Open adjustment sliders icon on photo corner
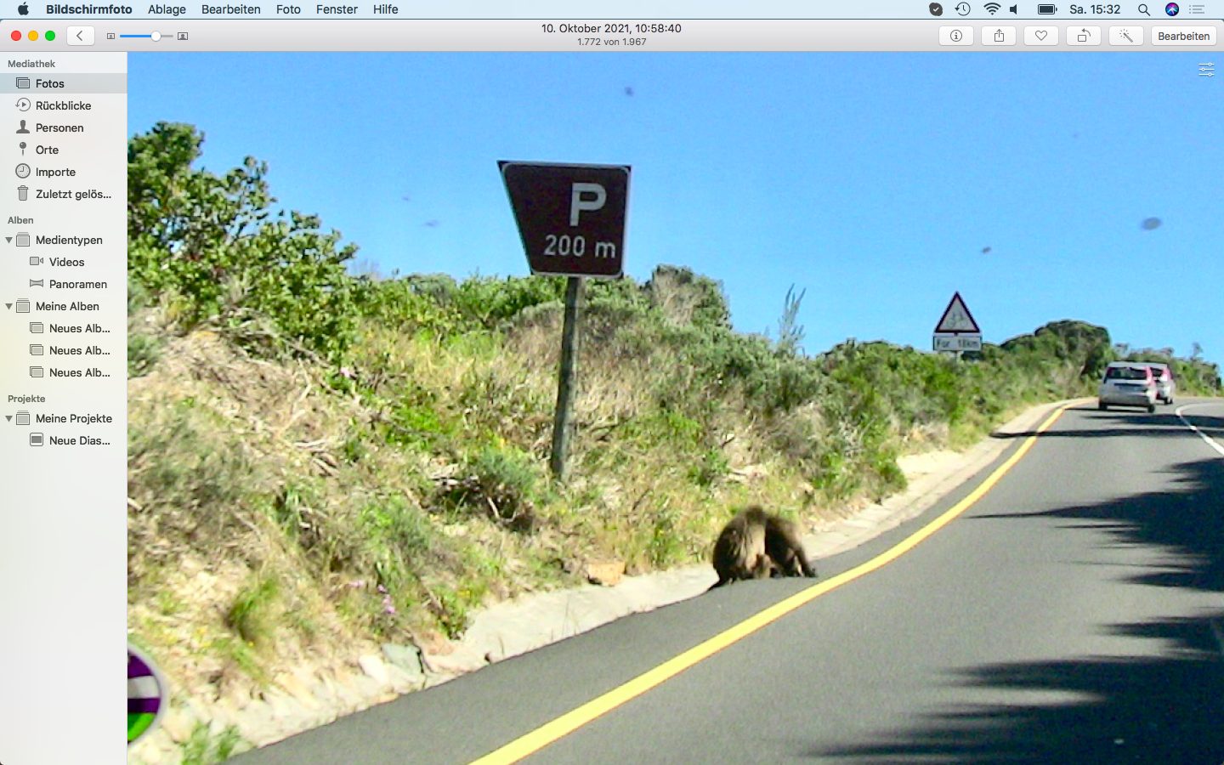Viewport: 1224px width, 765px height. 1206,70
